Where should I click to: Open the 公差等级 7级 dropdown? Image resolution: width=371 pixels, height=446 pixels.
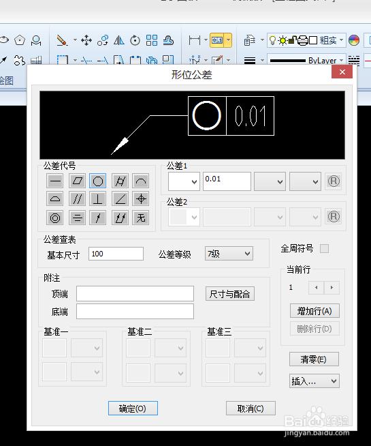[x=229, y=254]
